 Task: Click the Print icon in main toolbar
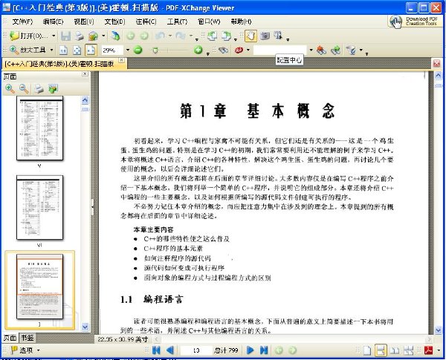coord(79,36)
